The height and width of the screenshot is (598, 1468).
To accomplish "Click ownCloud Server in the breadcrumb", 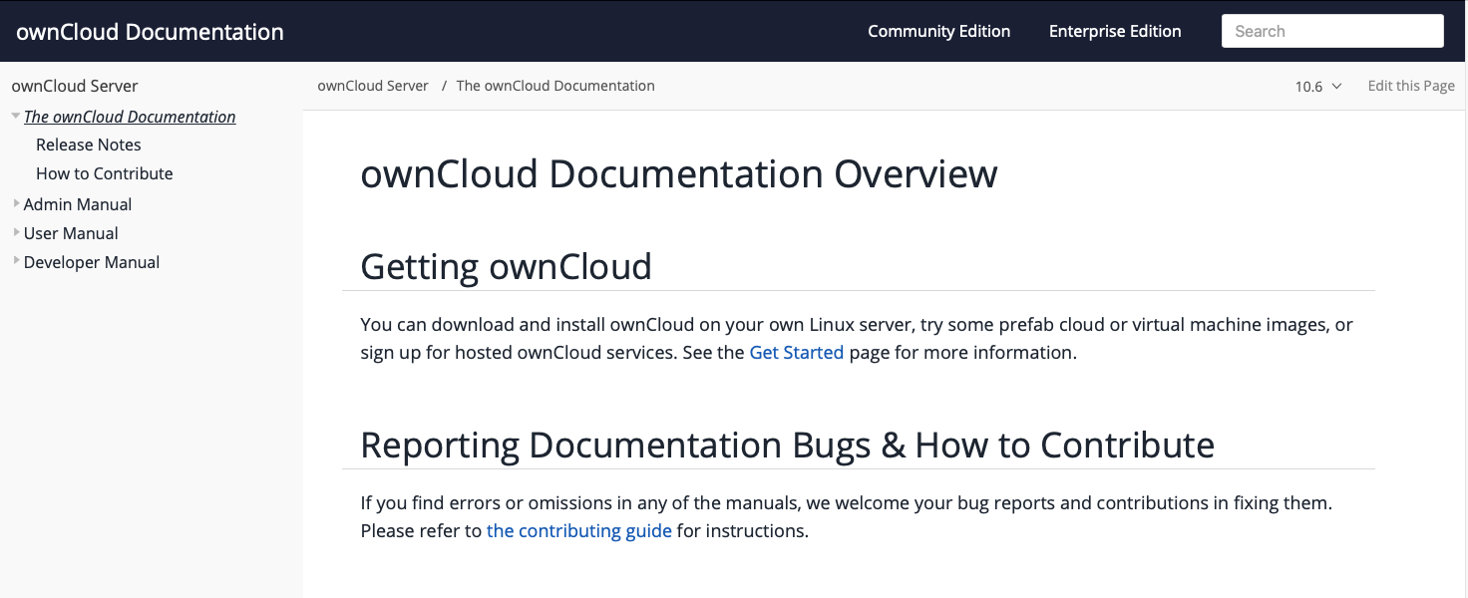I will pos(373,86).
